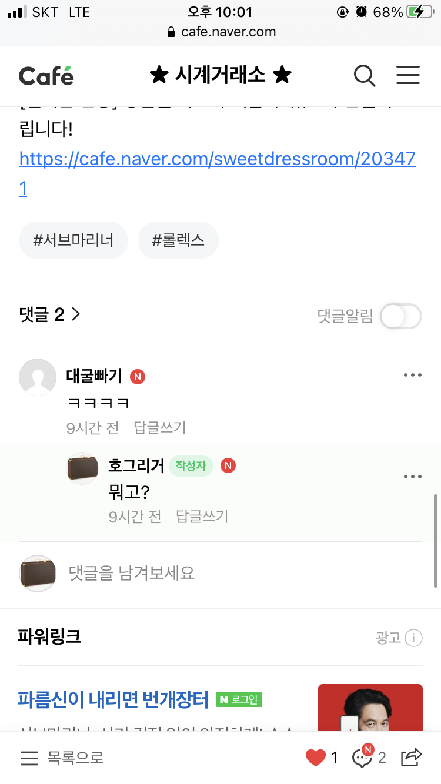This screenshot has width=441, height=784.
Task: Tap the red heart like icon
Action: point(316,758)
